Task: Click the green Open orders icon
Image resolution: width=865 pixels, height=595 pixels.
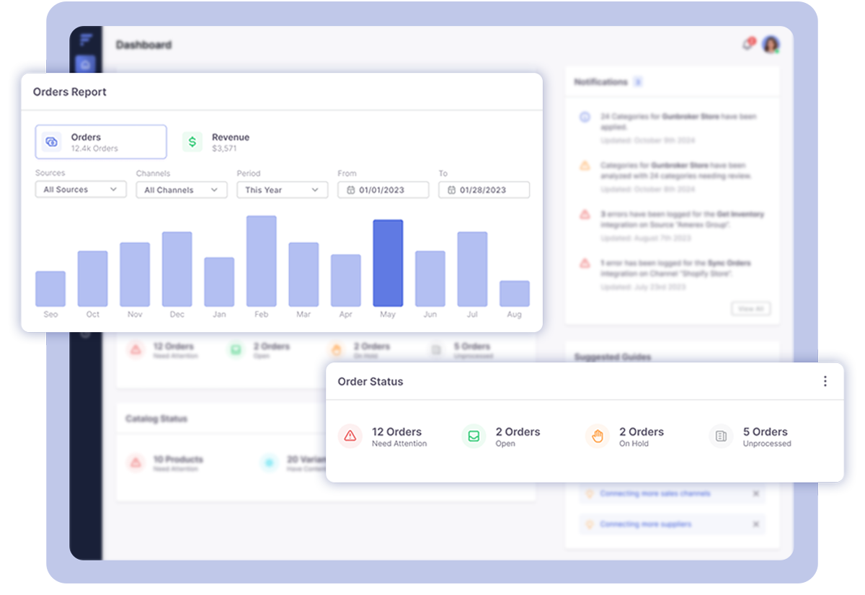Action: coord(474,436)
